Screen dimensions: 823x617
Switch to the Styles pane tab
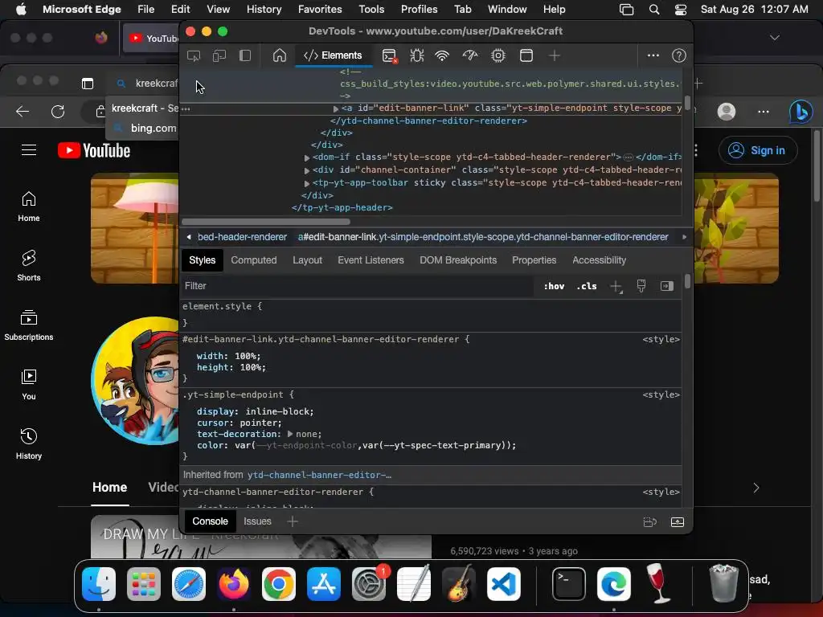tap(202, 260)
